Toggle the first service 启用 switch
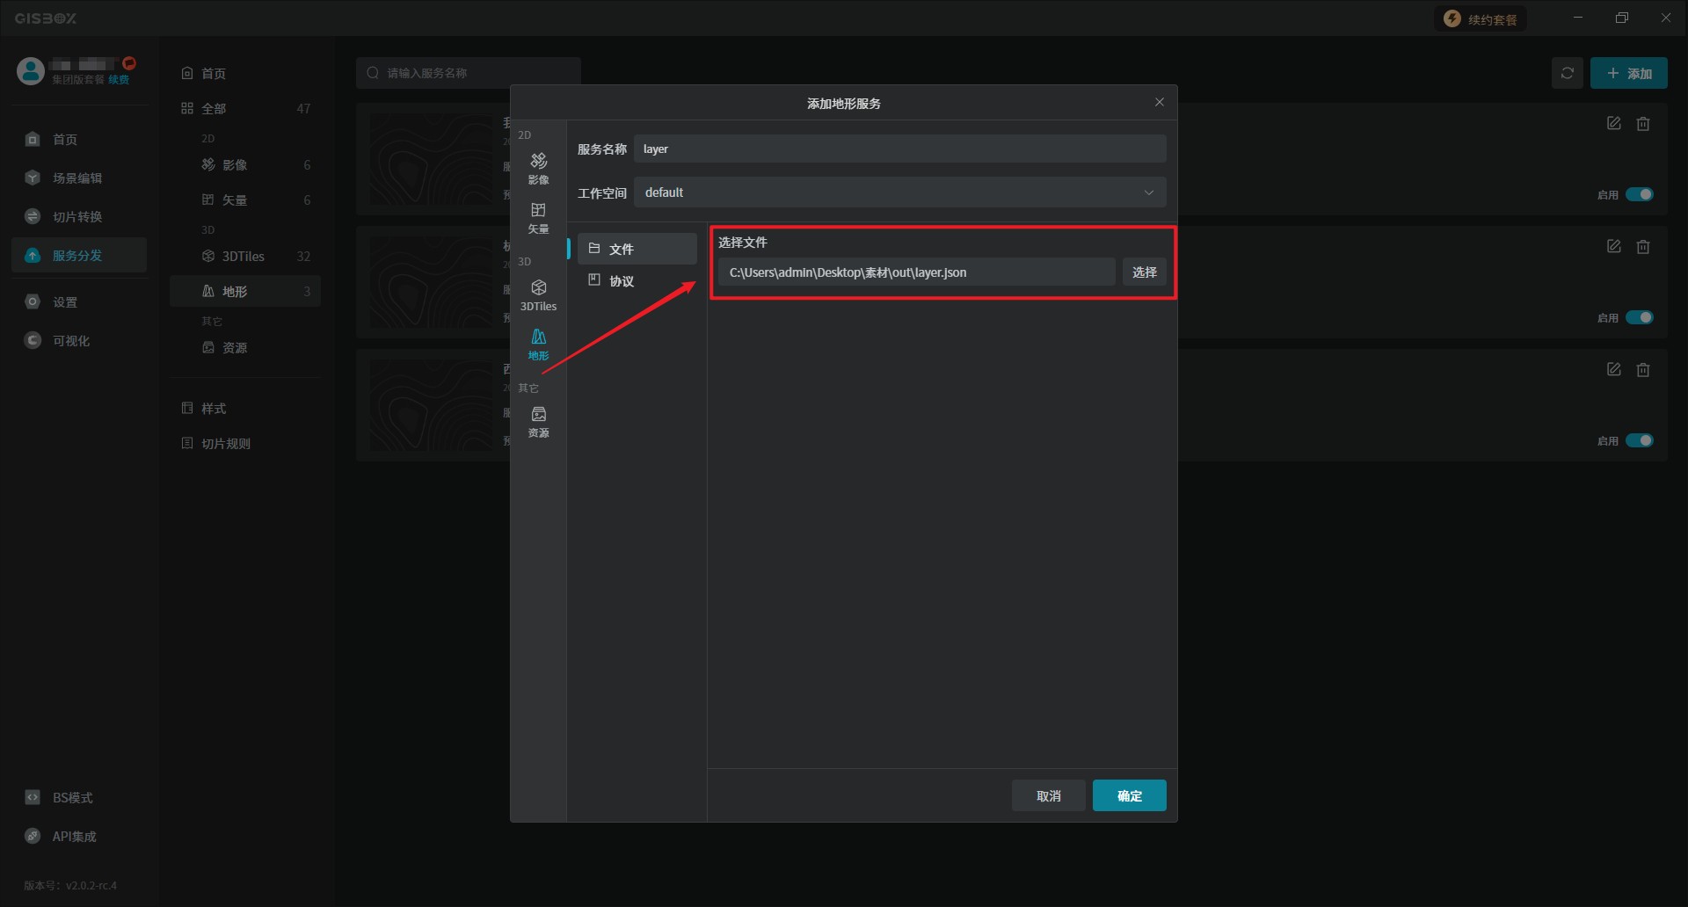 [x=1639, y=194]
